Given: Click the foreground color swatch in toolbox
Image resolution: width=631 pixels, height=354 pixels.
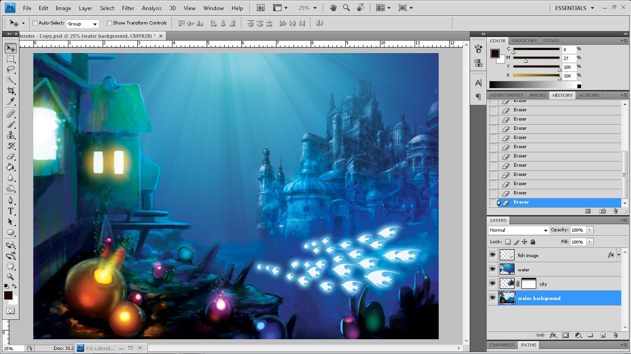Looking at the screenshot, I should pyautogui.click(x=8, y=295).
